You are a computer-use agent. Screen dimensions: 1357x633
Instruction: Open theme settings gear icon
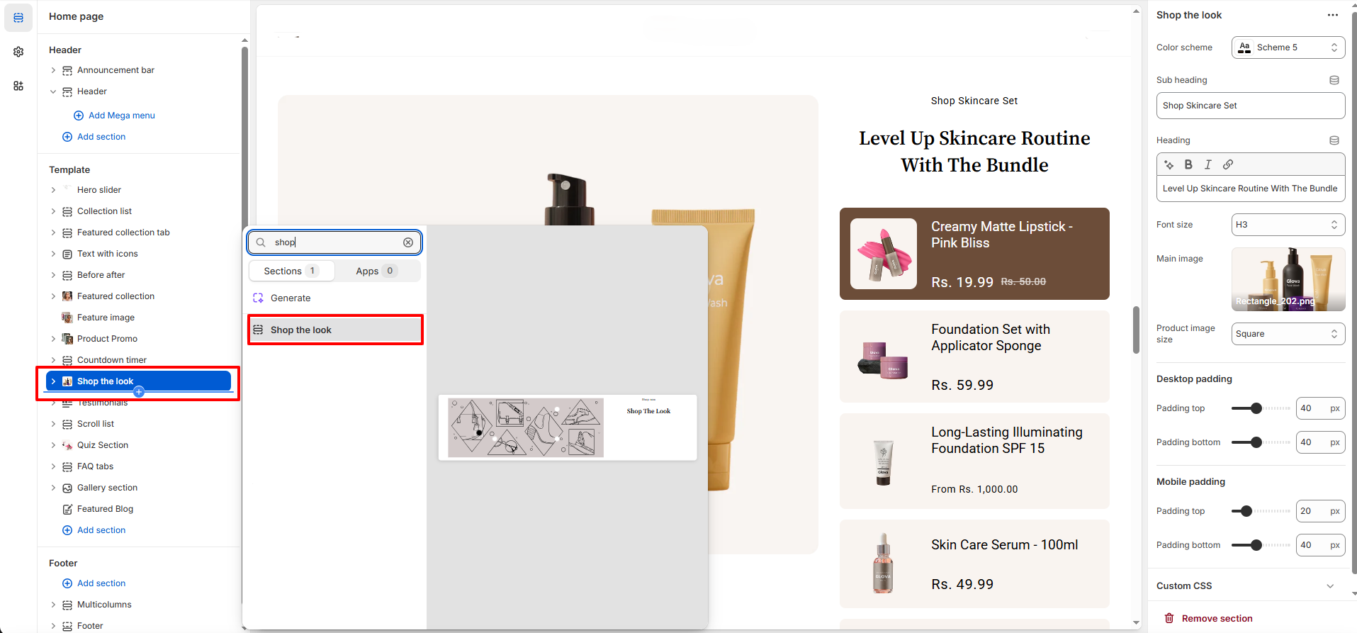[18, 52]
